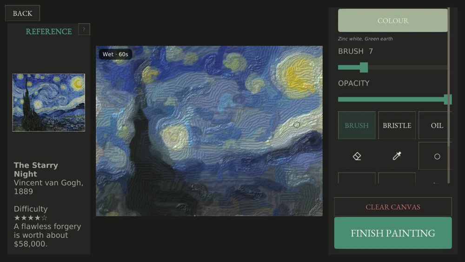Pick the eyedropper tool
The width and height of the screenshot is (465, 262).
pyautogui.click(x=397, y=156)
